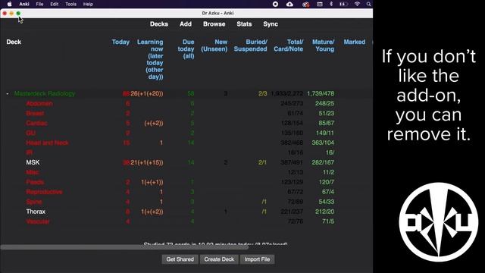This screenshot has height=273, width=485.
Task: Open Spotlight search icon
Action: (x=369, y=4)
